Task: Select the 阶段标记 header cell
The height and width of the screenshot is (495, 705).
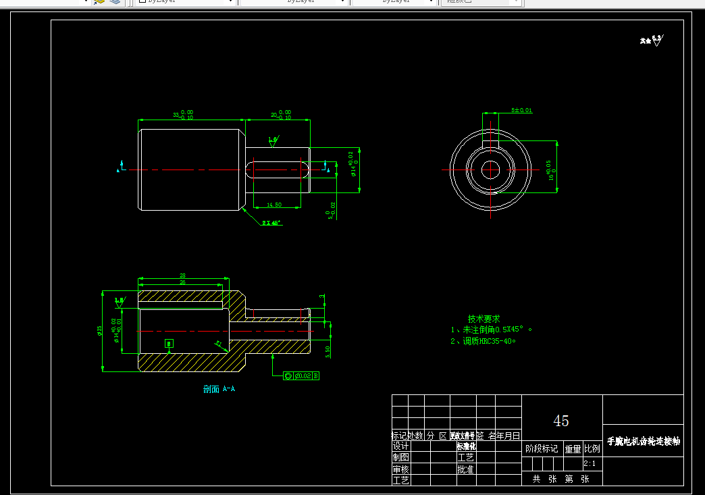Action: (x=542, y=448)
